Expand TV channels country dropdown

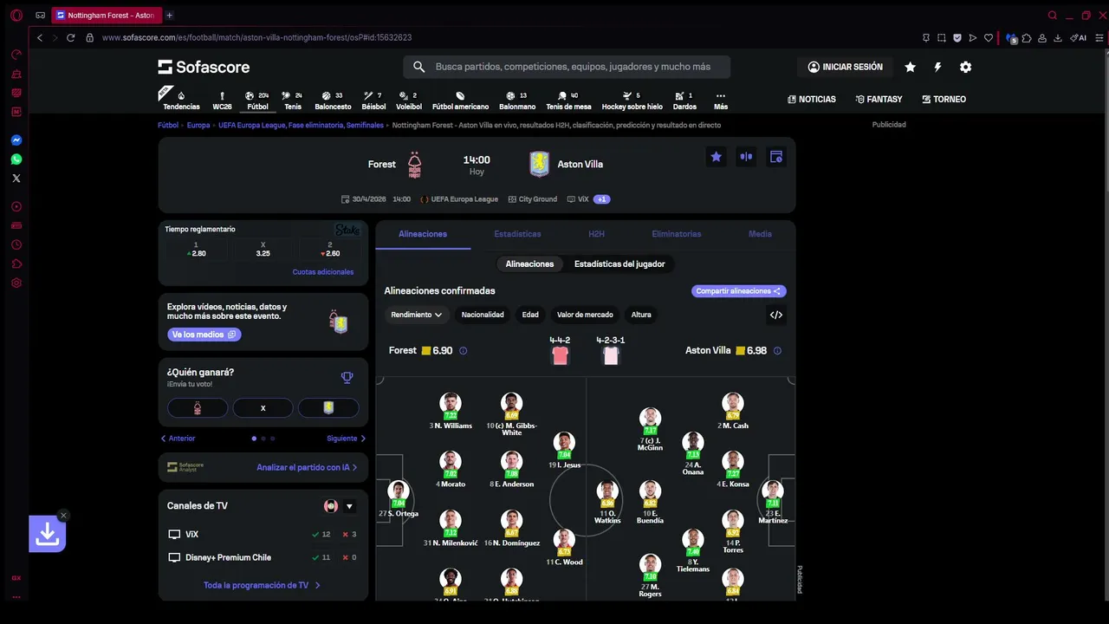pyautogui.click(x=349, y=506)
